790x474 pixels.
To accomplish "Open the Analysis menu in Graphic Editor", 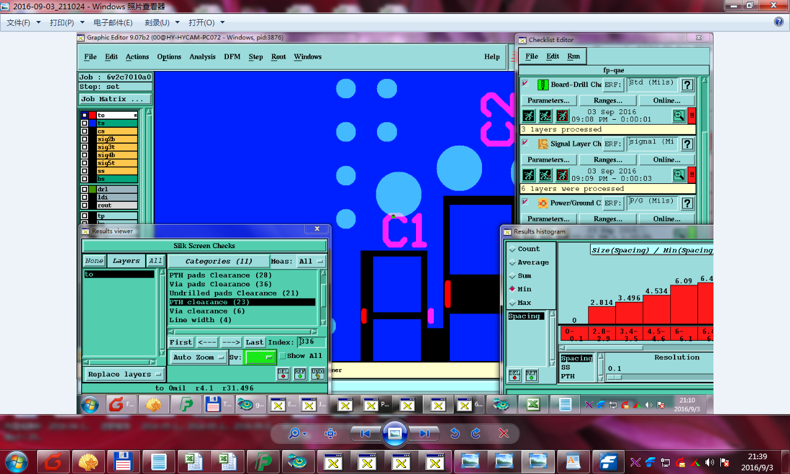I will coord(202,57).
